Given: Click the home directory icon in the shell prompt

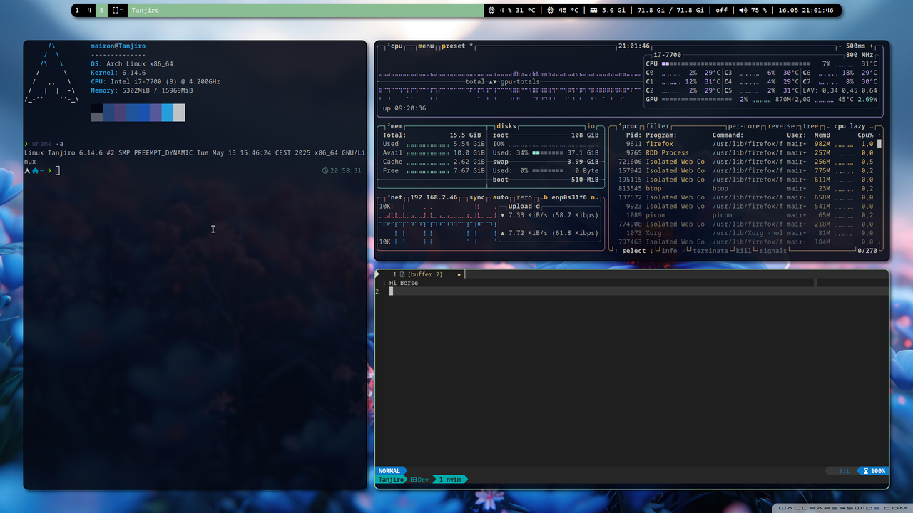Looking at the screenshot, I should (35, 170).
